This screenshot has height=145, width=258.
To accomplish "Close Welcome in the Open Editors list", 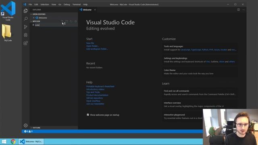I will coord(33,18).
